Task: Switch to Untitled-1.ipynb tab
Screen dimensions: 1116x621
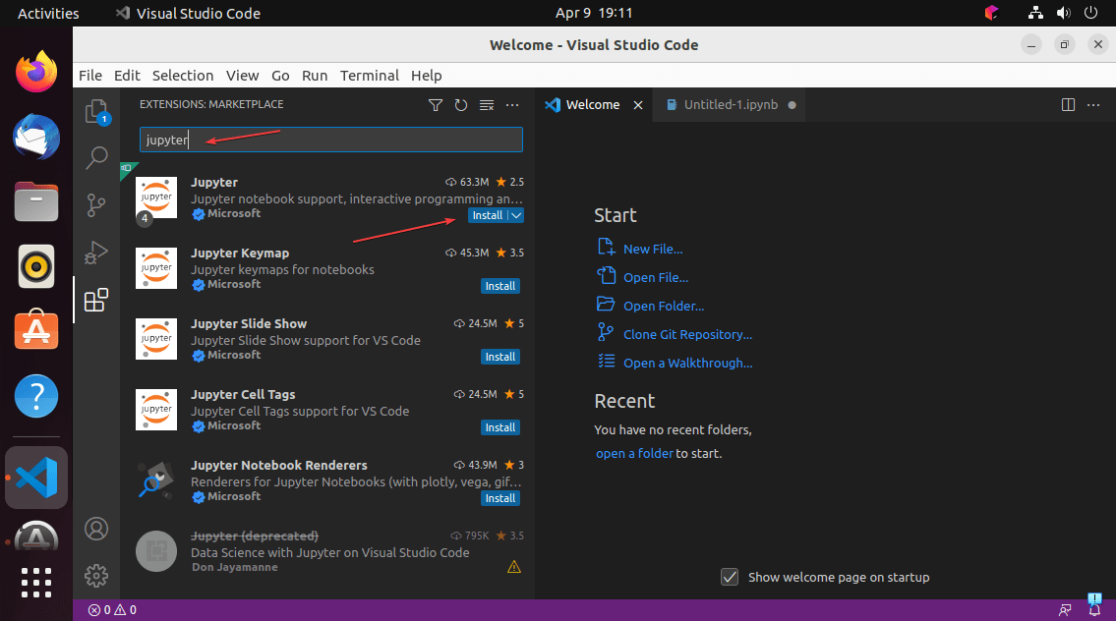Action: (x=731, y=105)
